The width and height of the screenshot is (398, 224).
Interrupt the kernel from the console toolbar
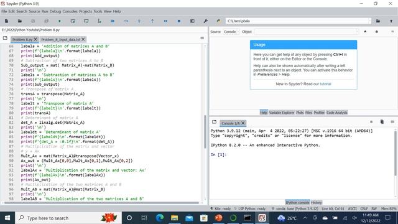(371, 122)
